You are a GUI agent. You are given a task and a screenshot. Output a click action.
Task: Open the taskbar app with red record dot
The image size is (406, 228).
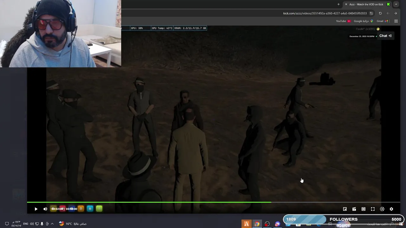coord(267,224)
